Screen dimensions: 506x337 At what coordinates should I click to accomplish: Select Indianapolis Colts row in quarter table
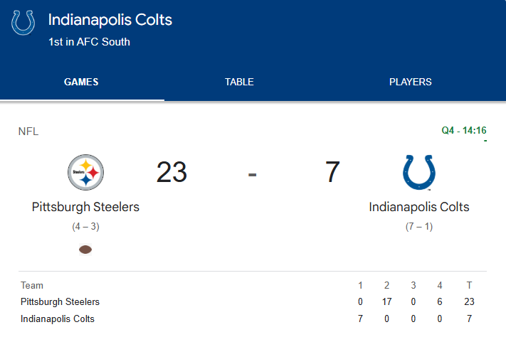click(x=58, y=319)
